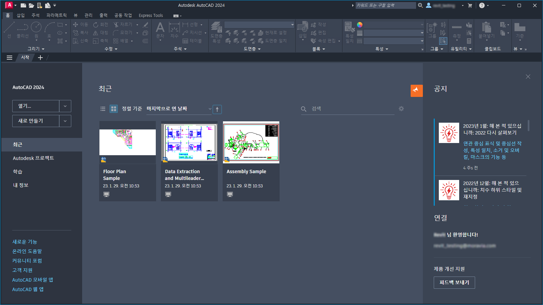
Task: Add a new drawing tab with plus
Action: (x=40, y=58)
